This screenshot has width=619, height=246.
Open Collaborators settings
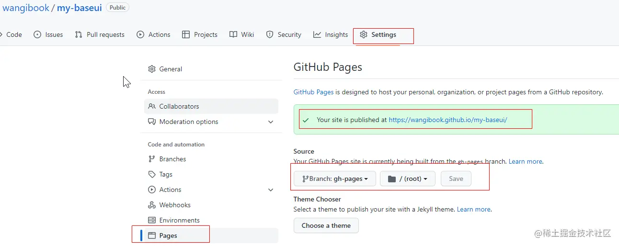point(211,106)
